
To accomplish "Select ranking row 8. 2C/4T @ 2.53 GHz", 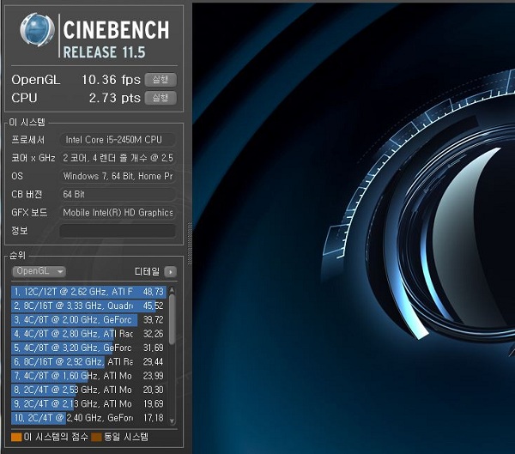I will click(88, 390).
